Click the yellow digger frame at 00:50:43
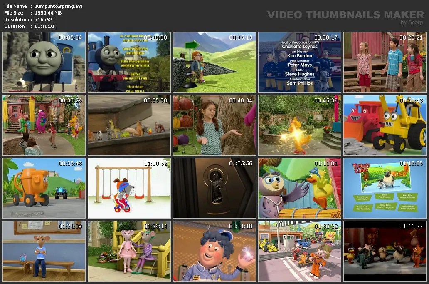This screenshot has width=429, height=284. coord(385,125)
